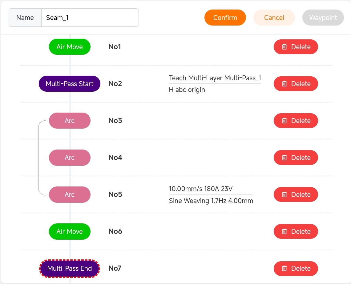Focus the Seam_1 name input field
This screenshot has height=284, width=351.
[x=90, y=18]
